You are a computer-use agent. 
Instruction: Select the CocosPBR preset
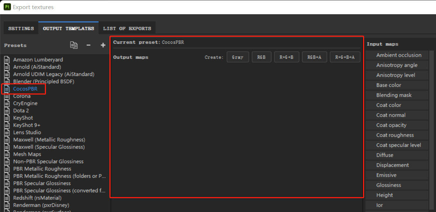[25, 89]
